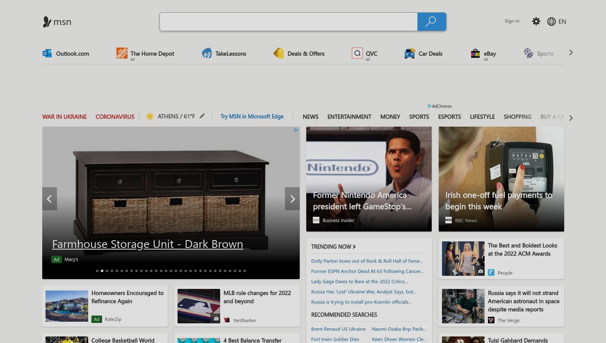Click the Yardbarker source icon
The width and height of the screenshot is (606, 343).
coord(227,320)
